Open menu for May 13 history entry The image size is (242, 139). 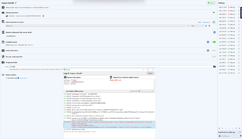pos(239,7)
